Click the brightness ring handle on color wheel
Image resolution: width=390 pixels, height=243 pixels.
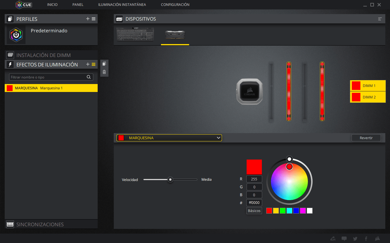(289, 159)
